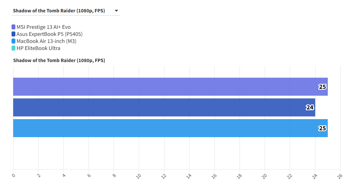Toggle the MacBook Air 13-inch (M3) legend label
The height and width of the screenshot is (185, 357).
pyautogui.click(x=46, y=41)
